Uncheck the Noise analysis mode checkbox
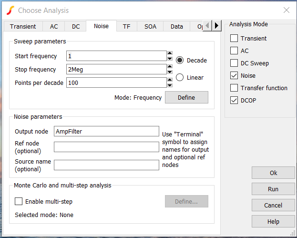This screenshot has height=238, width=297. coord(234,76)
